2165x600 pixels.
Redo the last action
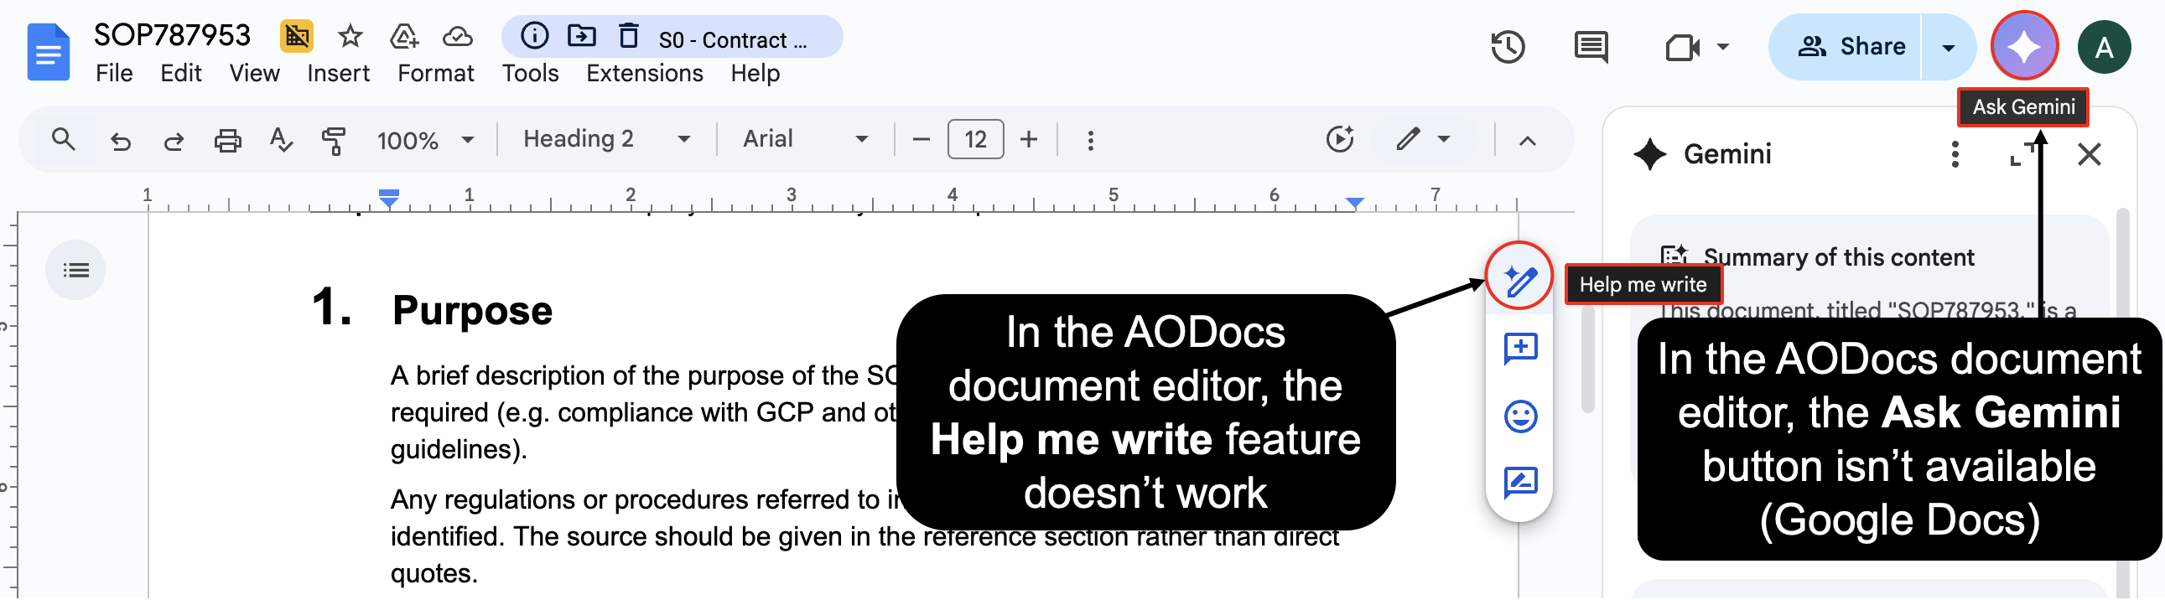(173, 140)
